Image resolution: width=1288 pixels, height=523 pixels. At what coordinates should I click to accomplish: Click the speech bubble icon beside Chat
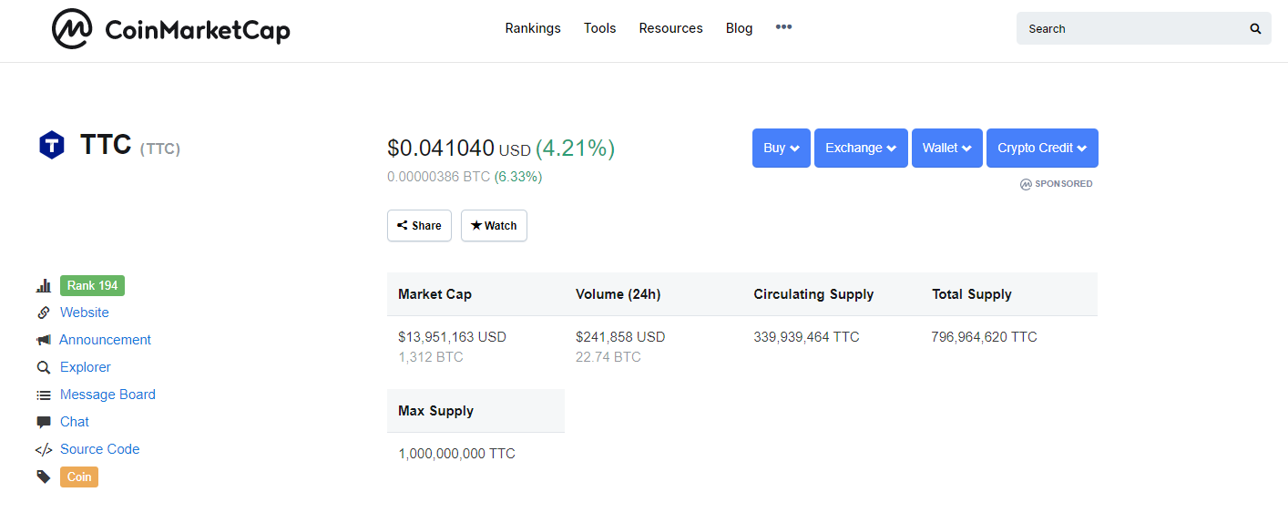tap(44, 422)
